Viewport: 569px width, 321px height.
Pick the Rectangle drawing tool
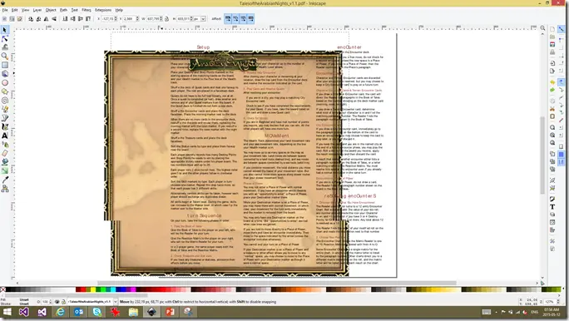point(5,65)
